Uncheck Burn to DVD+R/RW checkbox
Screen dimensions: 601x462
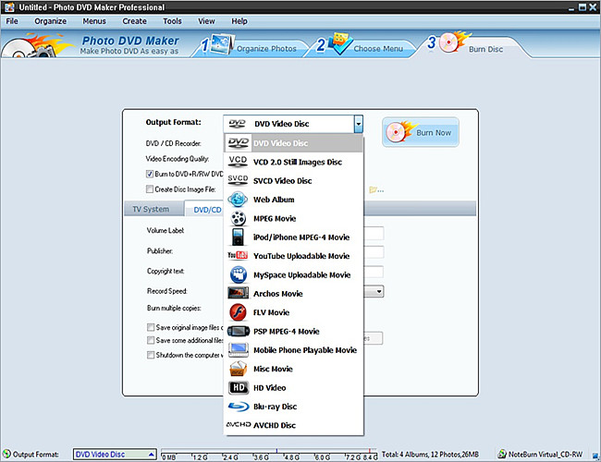pyautogui.click(x=150, y=174)
